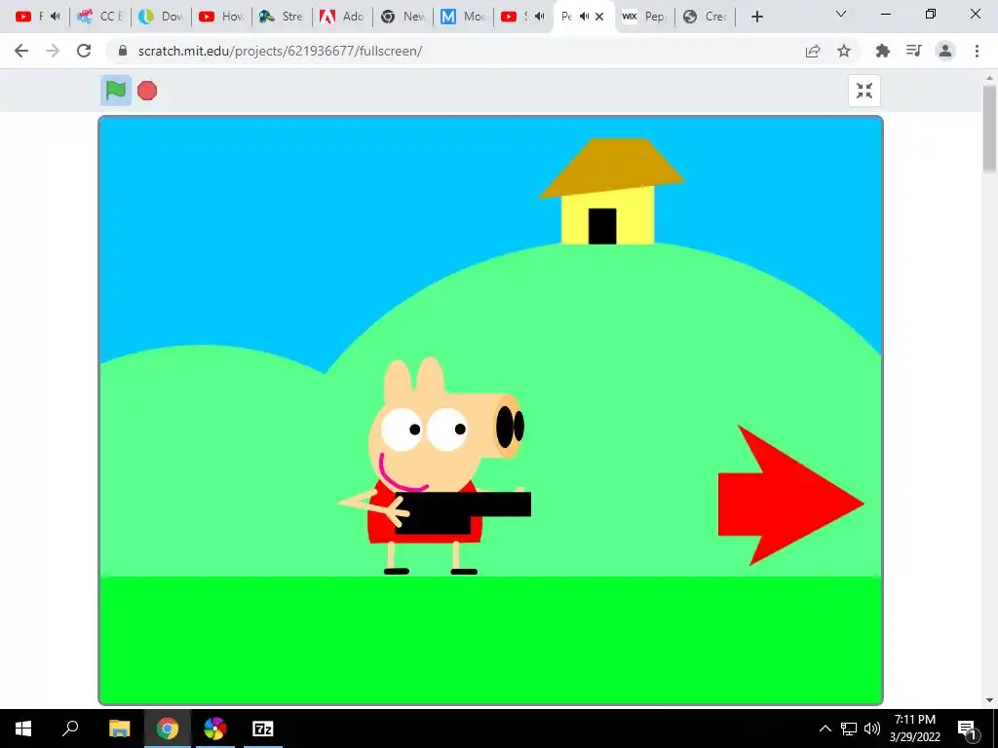Share this page via the share icon
The image size is (998, 748).
[812, 51]
